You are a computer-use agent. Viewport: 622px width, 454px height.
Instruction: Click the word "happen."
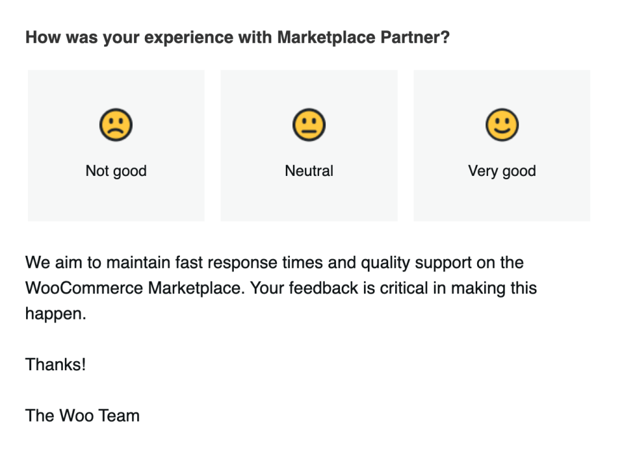[55, 314]
